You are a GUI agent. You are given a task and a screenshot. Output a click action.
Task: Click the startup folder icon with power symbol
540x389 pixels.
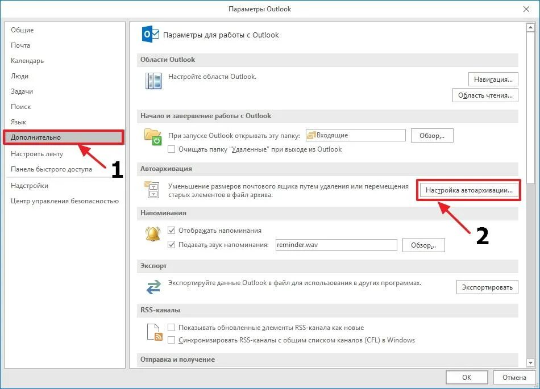153,136
